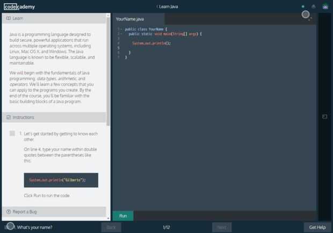Viewport: 333px width, 233px height.
Task: Click the Codecademy logo
Action: (x=19, y=7)
